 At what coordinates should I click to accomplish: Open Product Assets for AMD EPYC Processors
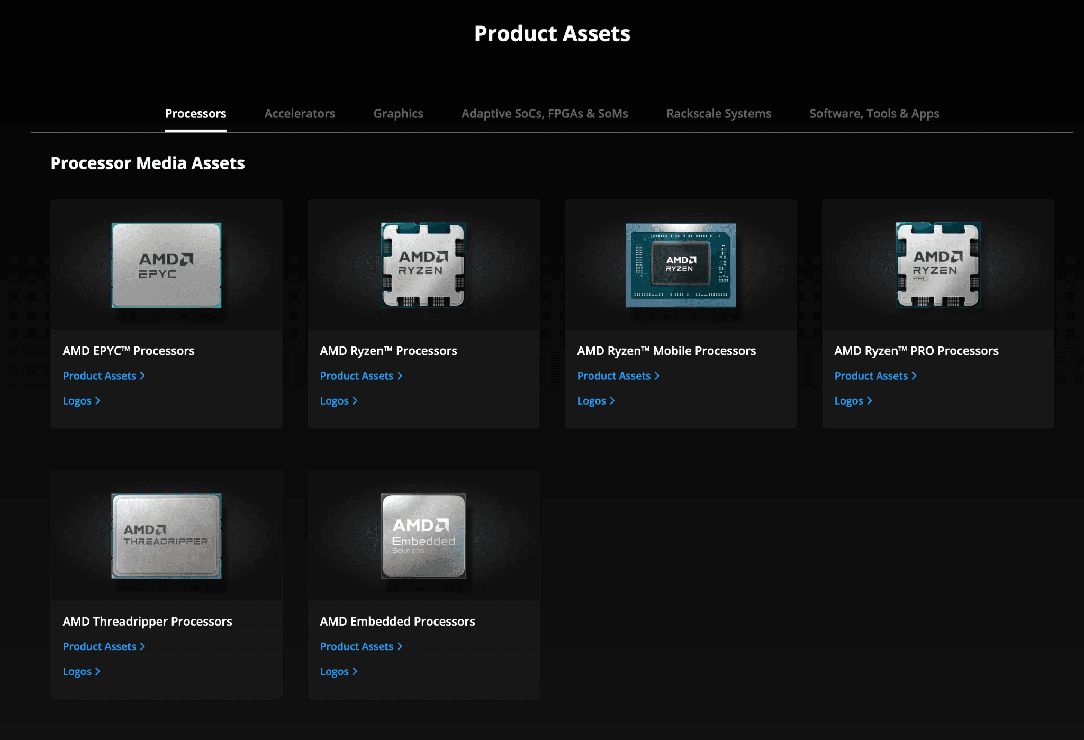click(x=104, y=376)
